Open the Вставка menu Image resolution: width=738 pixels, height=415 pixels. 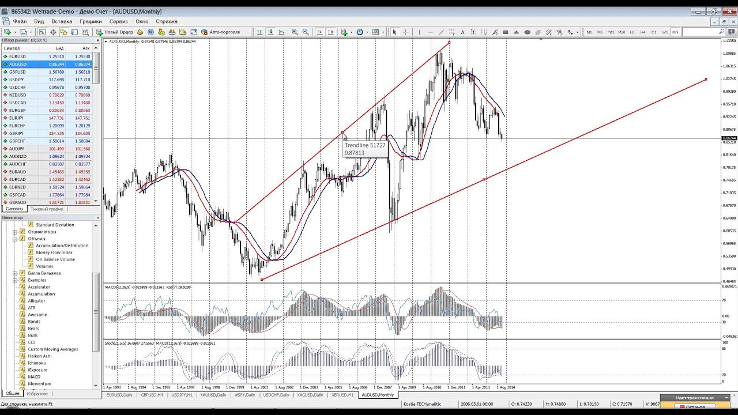[x=62, y=21]
